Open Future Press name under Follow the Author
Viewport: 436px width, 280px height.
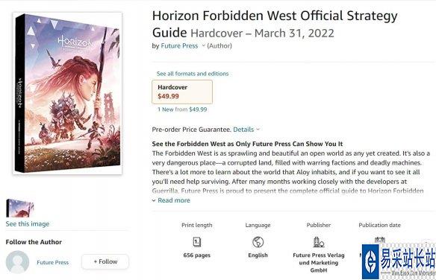click(52, 262)
